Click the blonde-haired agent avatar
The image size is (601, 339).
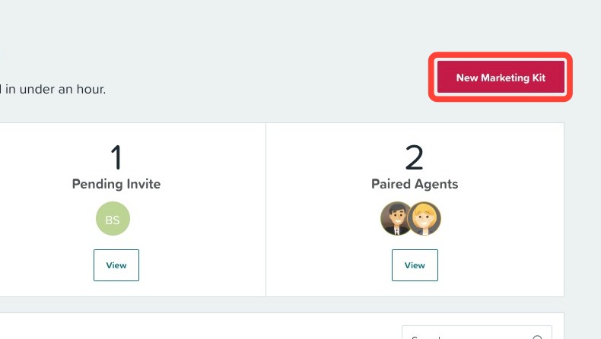coord(425,218)
